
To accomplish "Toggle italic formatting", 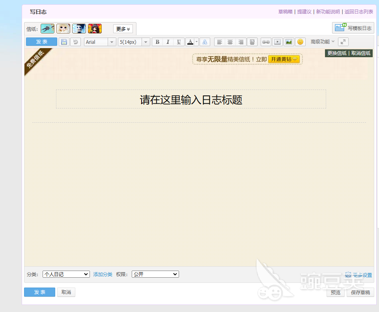I will point(168,41).
